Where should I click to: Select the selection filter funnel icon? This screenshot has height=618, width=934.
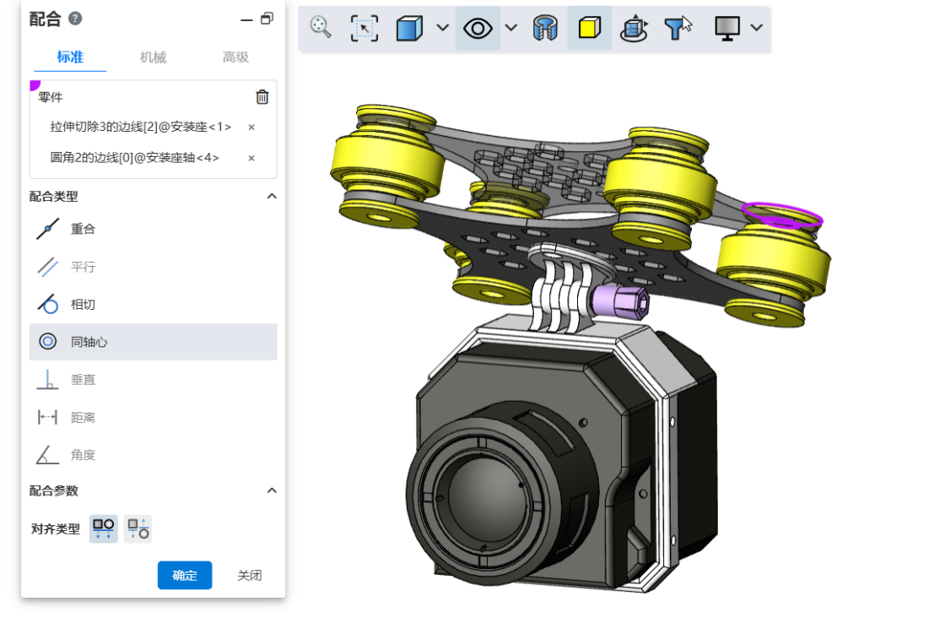point(678,27)
